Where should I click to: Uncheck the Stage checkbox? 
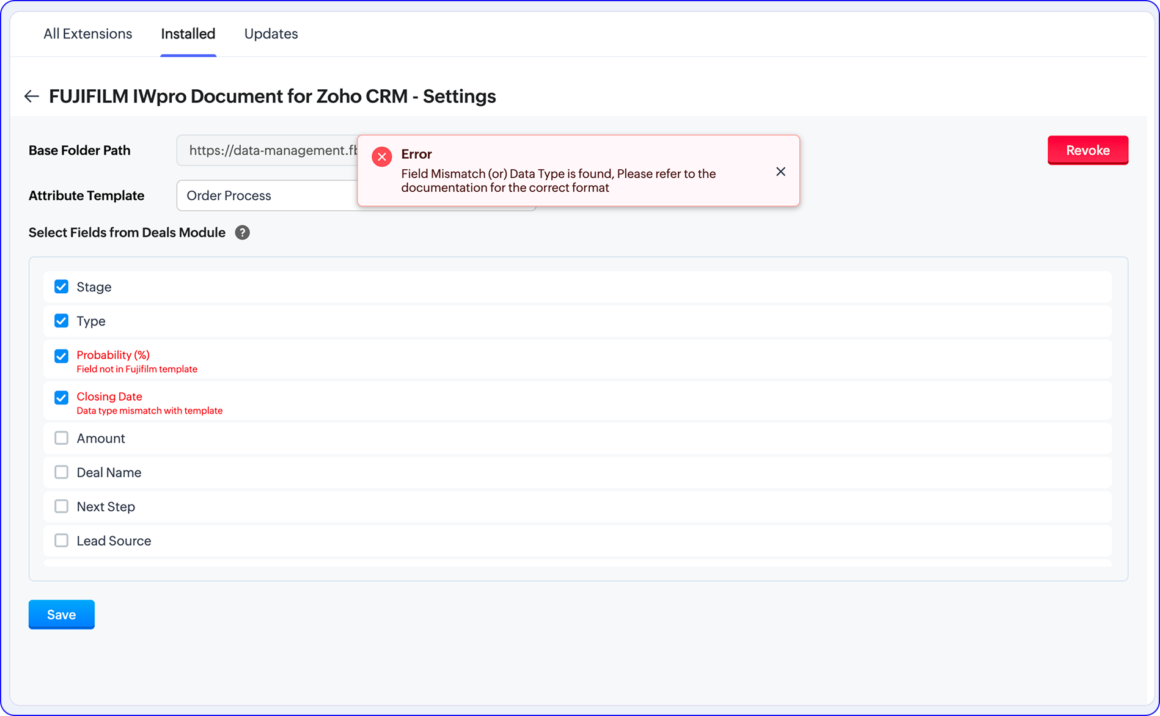click(62, 287)
